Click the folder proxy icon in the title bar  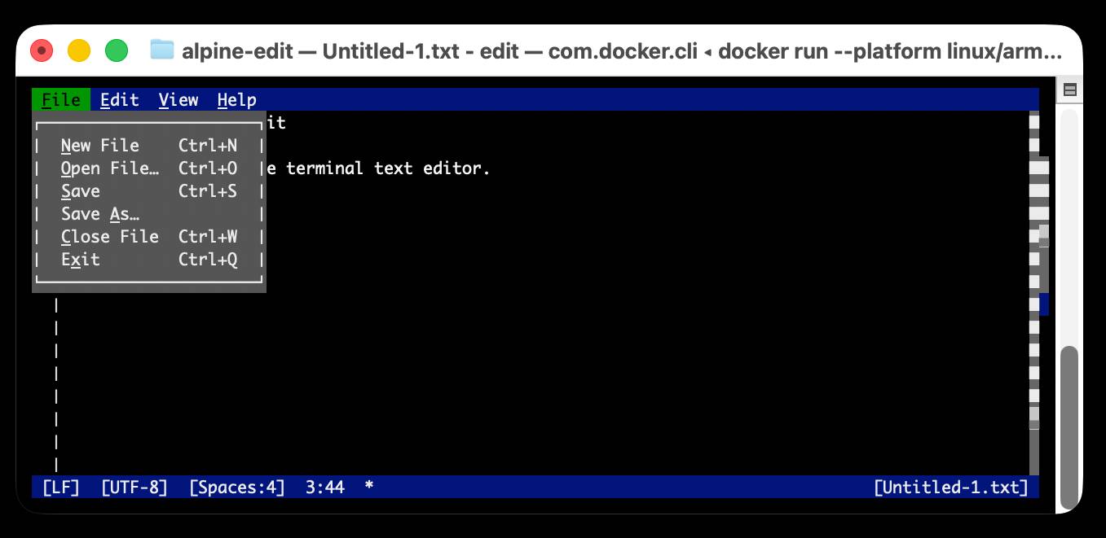pos(161,50)
